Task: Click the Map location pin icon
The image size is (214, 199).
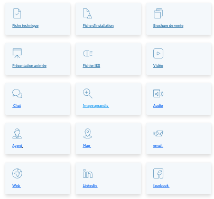Action: coord(88,133)
